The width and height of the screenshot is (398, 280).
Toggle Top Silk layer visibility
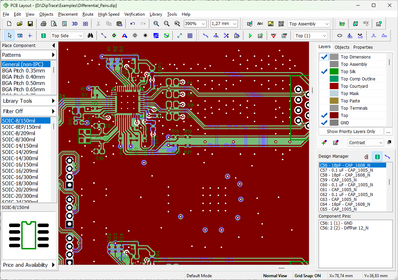tap(324, 72)
